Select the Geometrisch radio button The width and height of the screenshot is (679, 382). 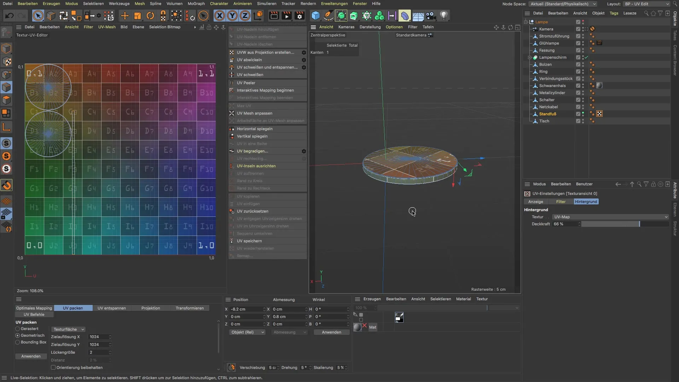point(18,336)
